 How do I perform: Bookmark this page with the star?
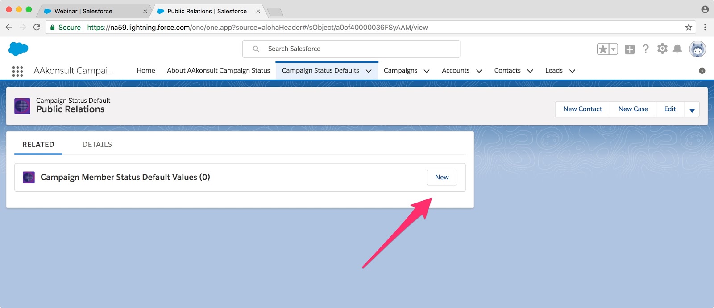tap(689, 27)
